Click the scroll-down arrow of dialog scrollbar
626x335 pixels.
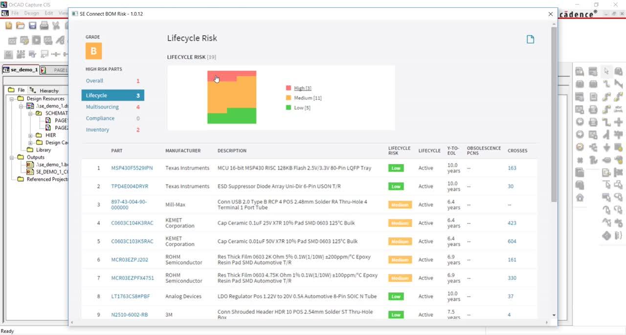554,315
